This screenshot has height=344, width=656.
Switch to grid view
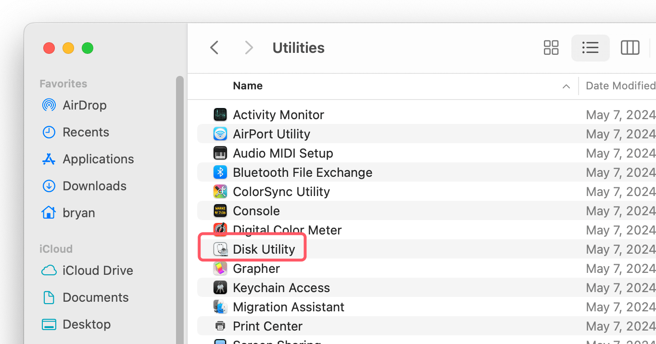[x=551, y=48]
